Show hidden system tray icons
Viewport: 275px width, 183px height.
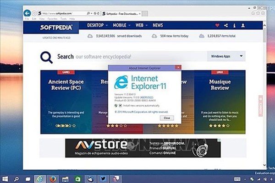pos(245,179)
